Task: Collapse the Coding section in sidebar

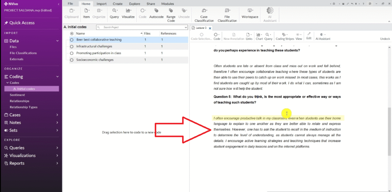Action: coord(57,77)
